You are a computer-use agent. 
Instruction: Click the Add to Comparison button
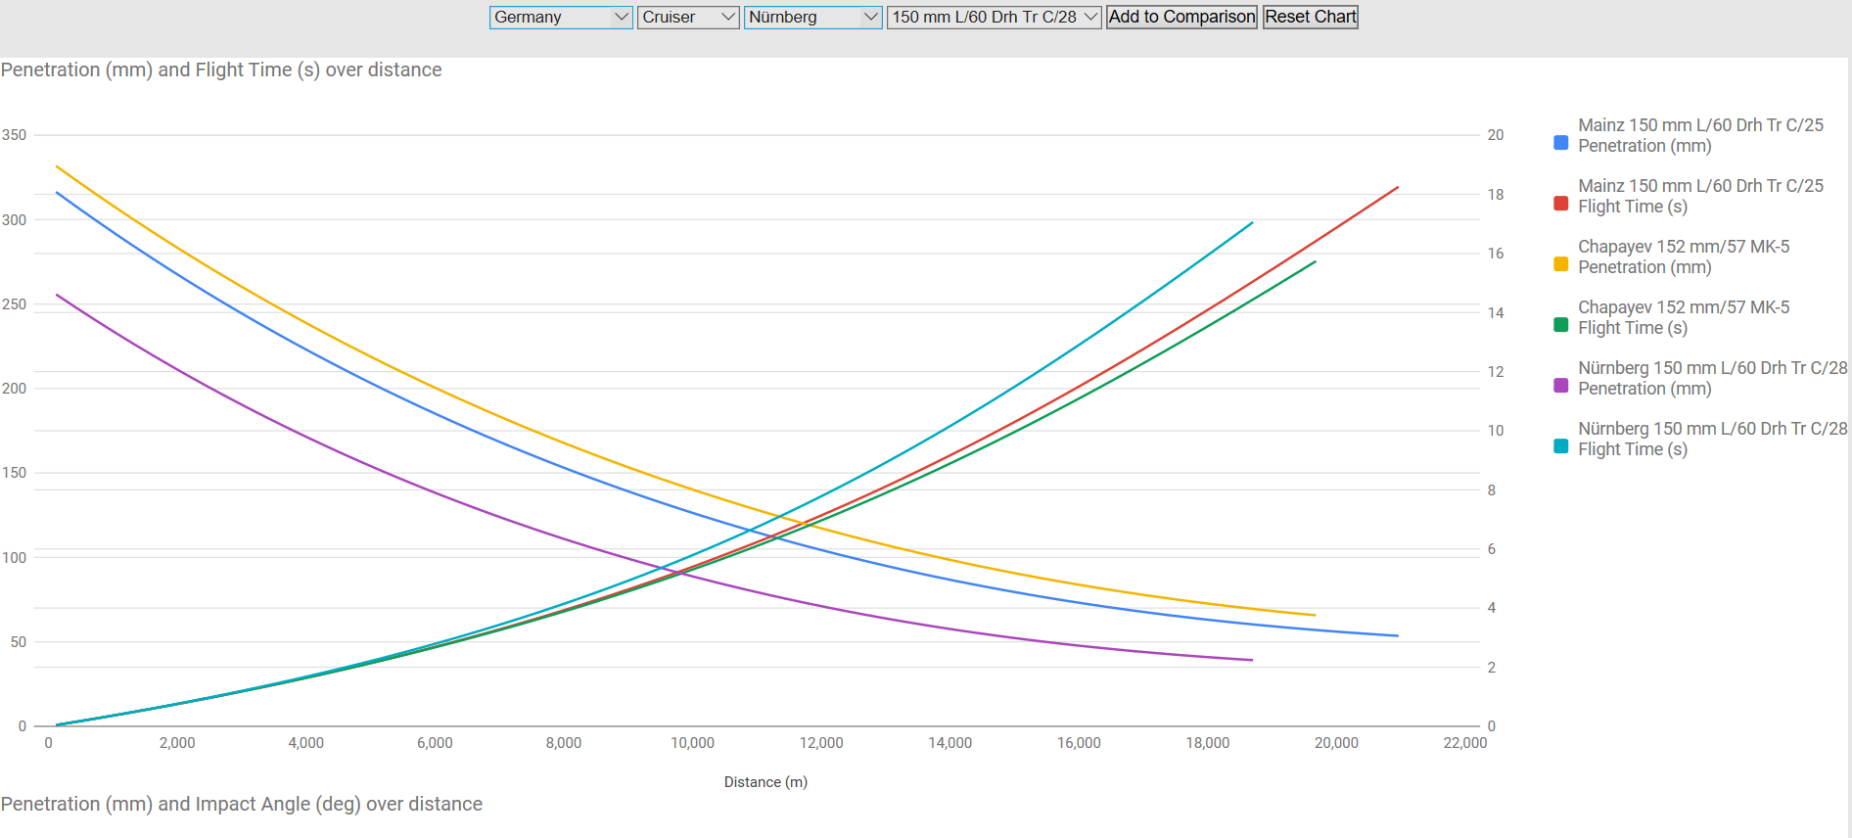[1181, 17]
